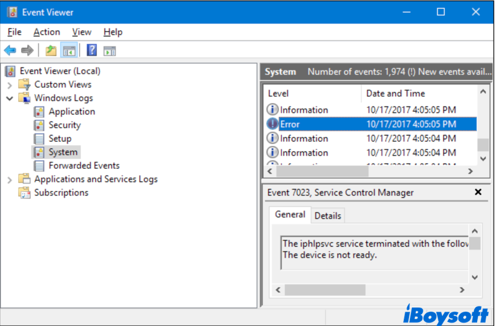This screenshot has width=495, height=326.
Task: Select the General tab
Action: 290,214
